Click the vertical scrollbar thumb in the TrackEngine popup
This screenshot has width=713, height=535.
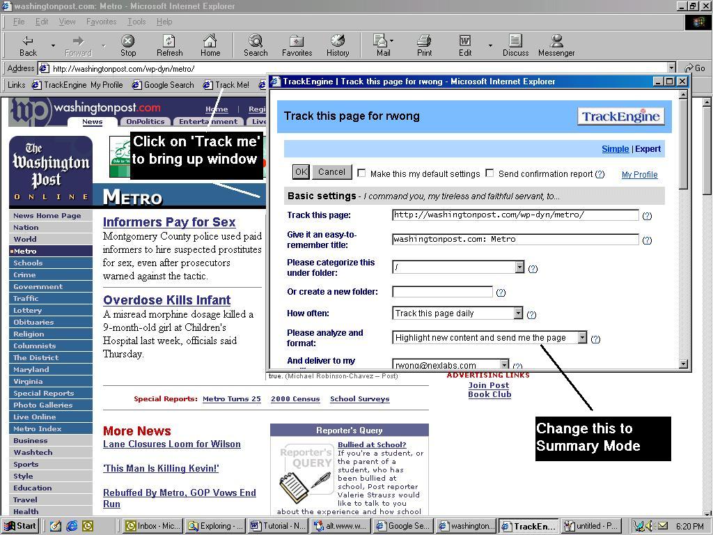click(x=683, y=144)
